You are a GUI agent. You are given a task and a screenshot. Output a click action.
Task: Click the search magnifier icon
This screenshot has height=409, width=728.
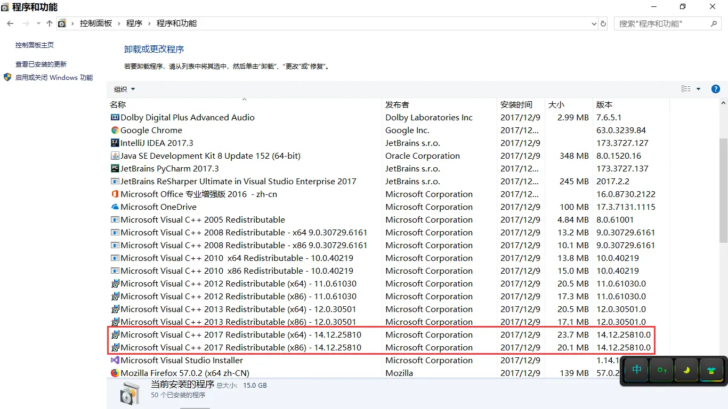tap(714, 23)
